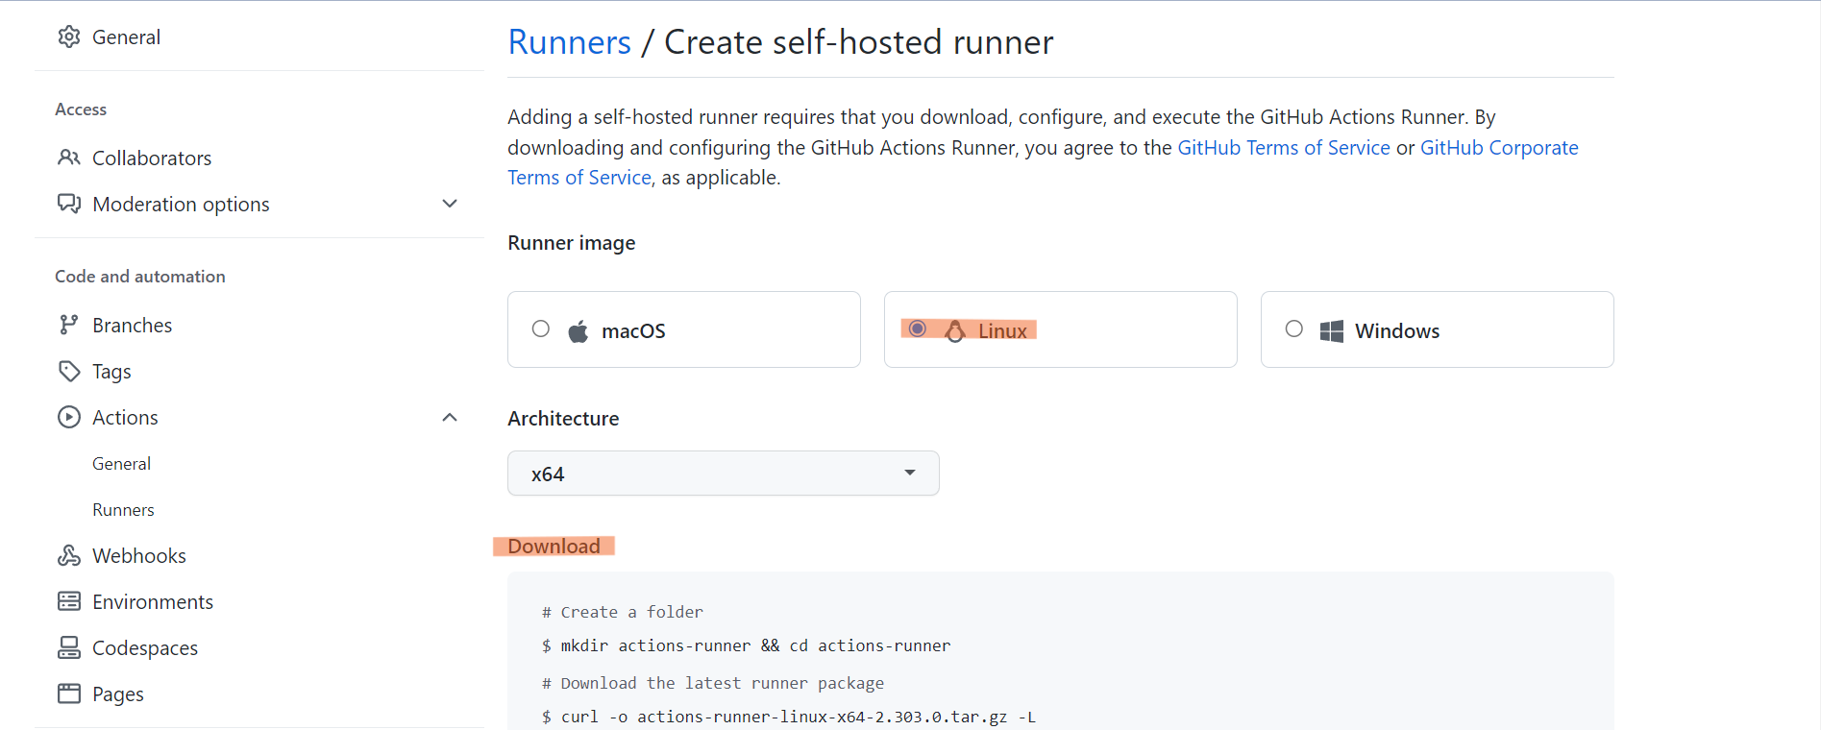This screenshot has height=730, width=1821.
Task: Select the Windows runner image radio button
Action: tap(1294, 329)
